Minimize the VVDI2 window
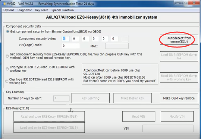Image resolution: width=201 pixels, height=139 pixels. pyautogui.click(x=177, y=2)
